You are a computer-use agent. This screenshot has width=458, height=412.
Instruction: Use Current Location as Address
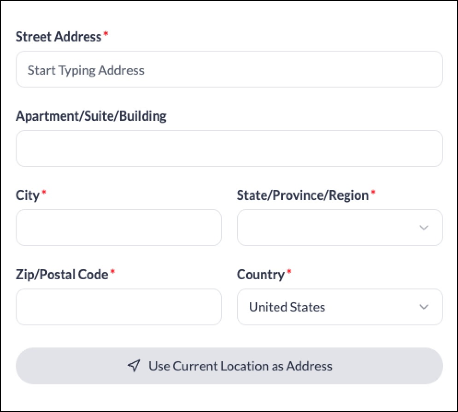tap(229, 366)
